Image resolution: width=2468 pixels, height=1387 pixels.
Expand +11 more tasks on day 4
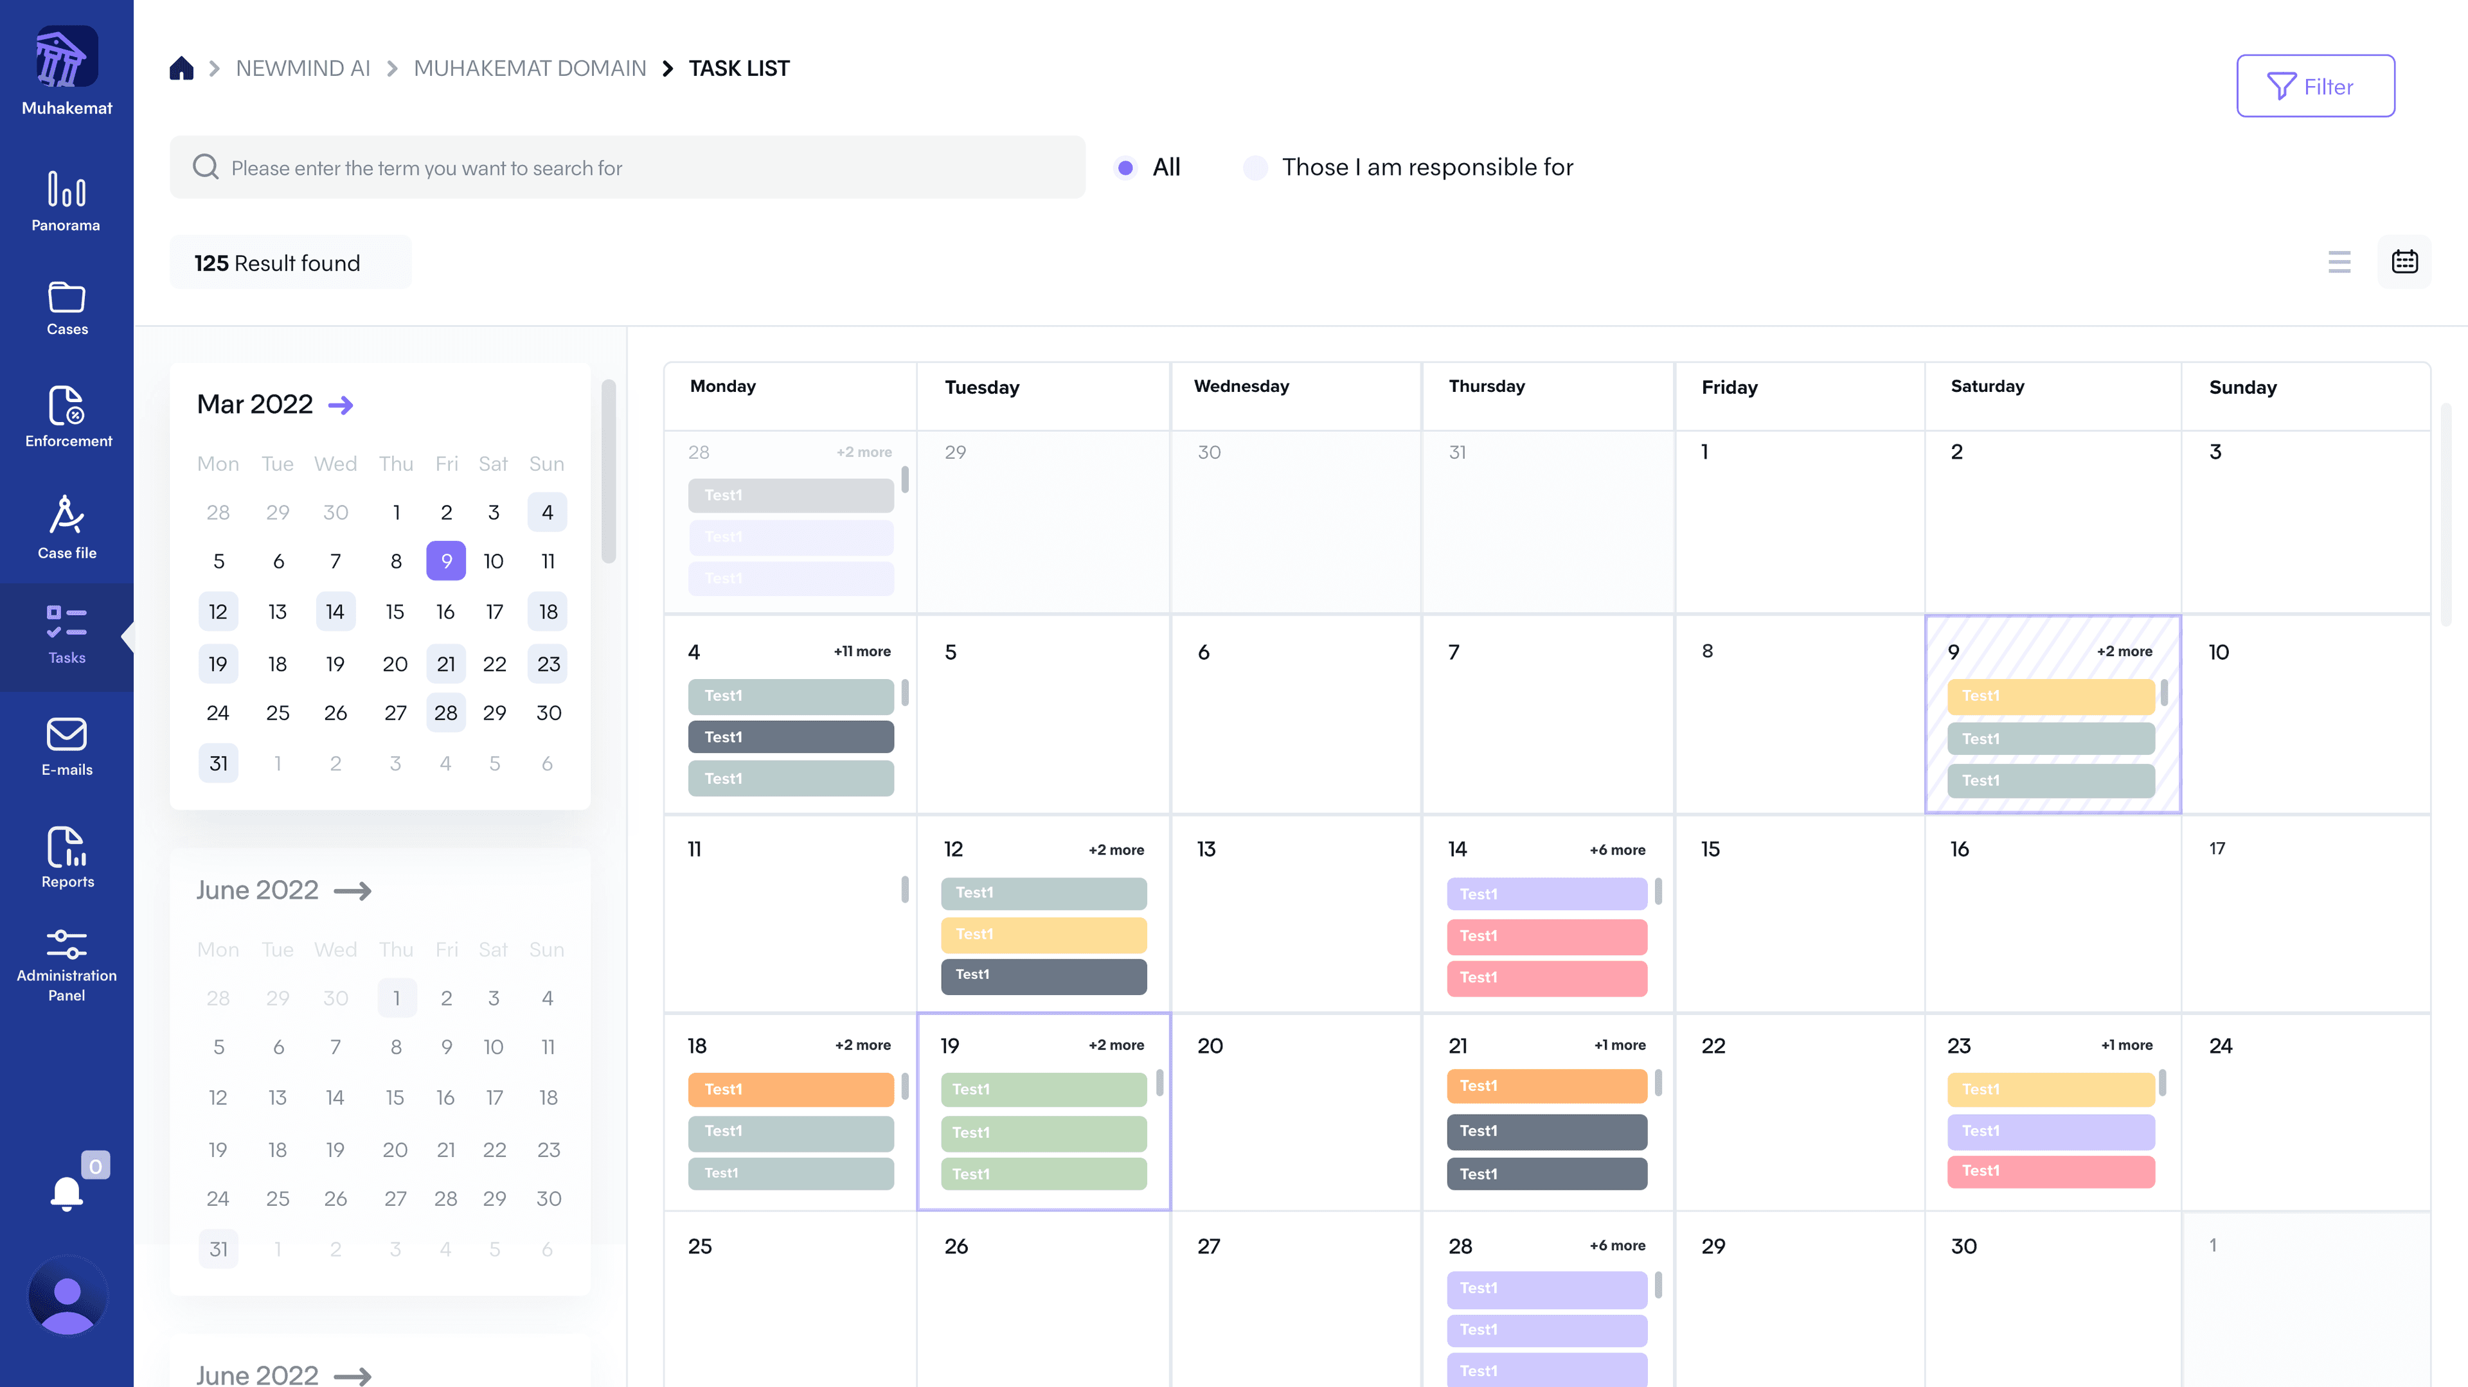(x=861, y=651)
